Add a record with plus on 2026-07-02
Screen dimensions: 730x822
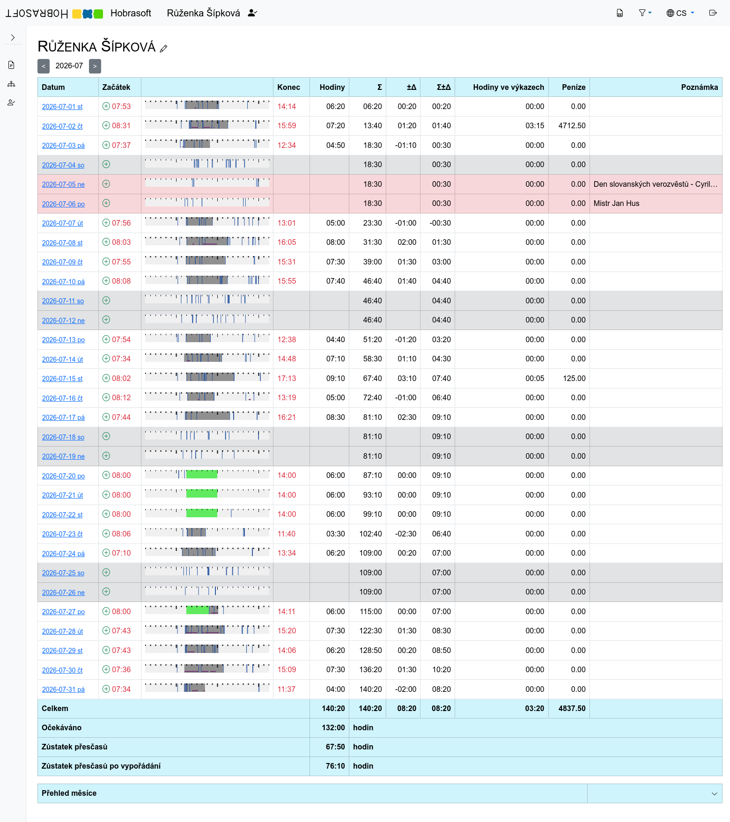[x=106, y=125]
